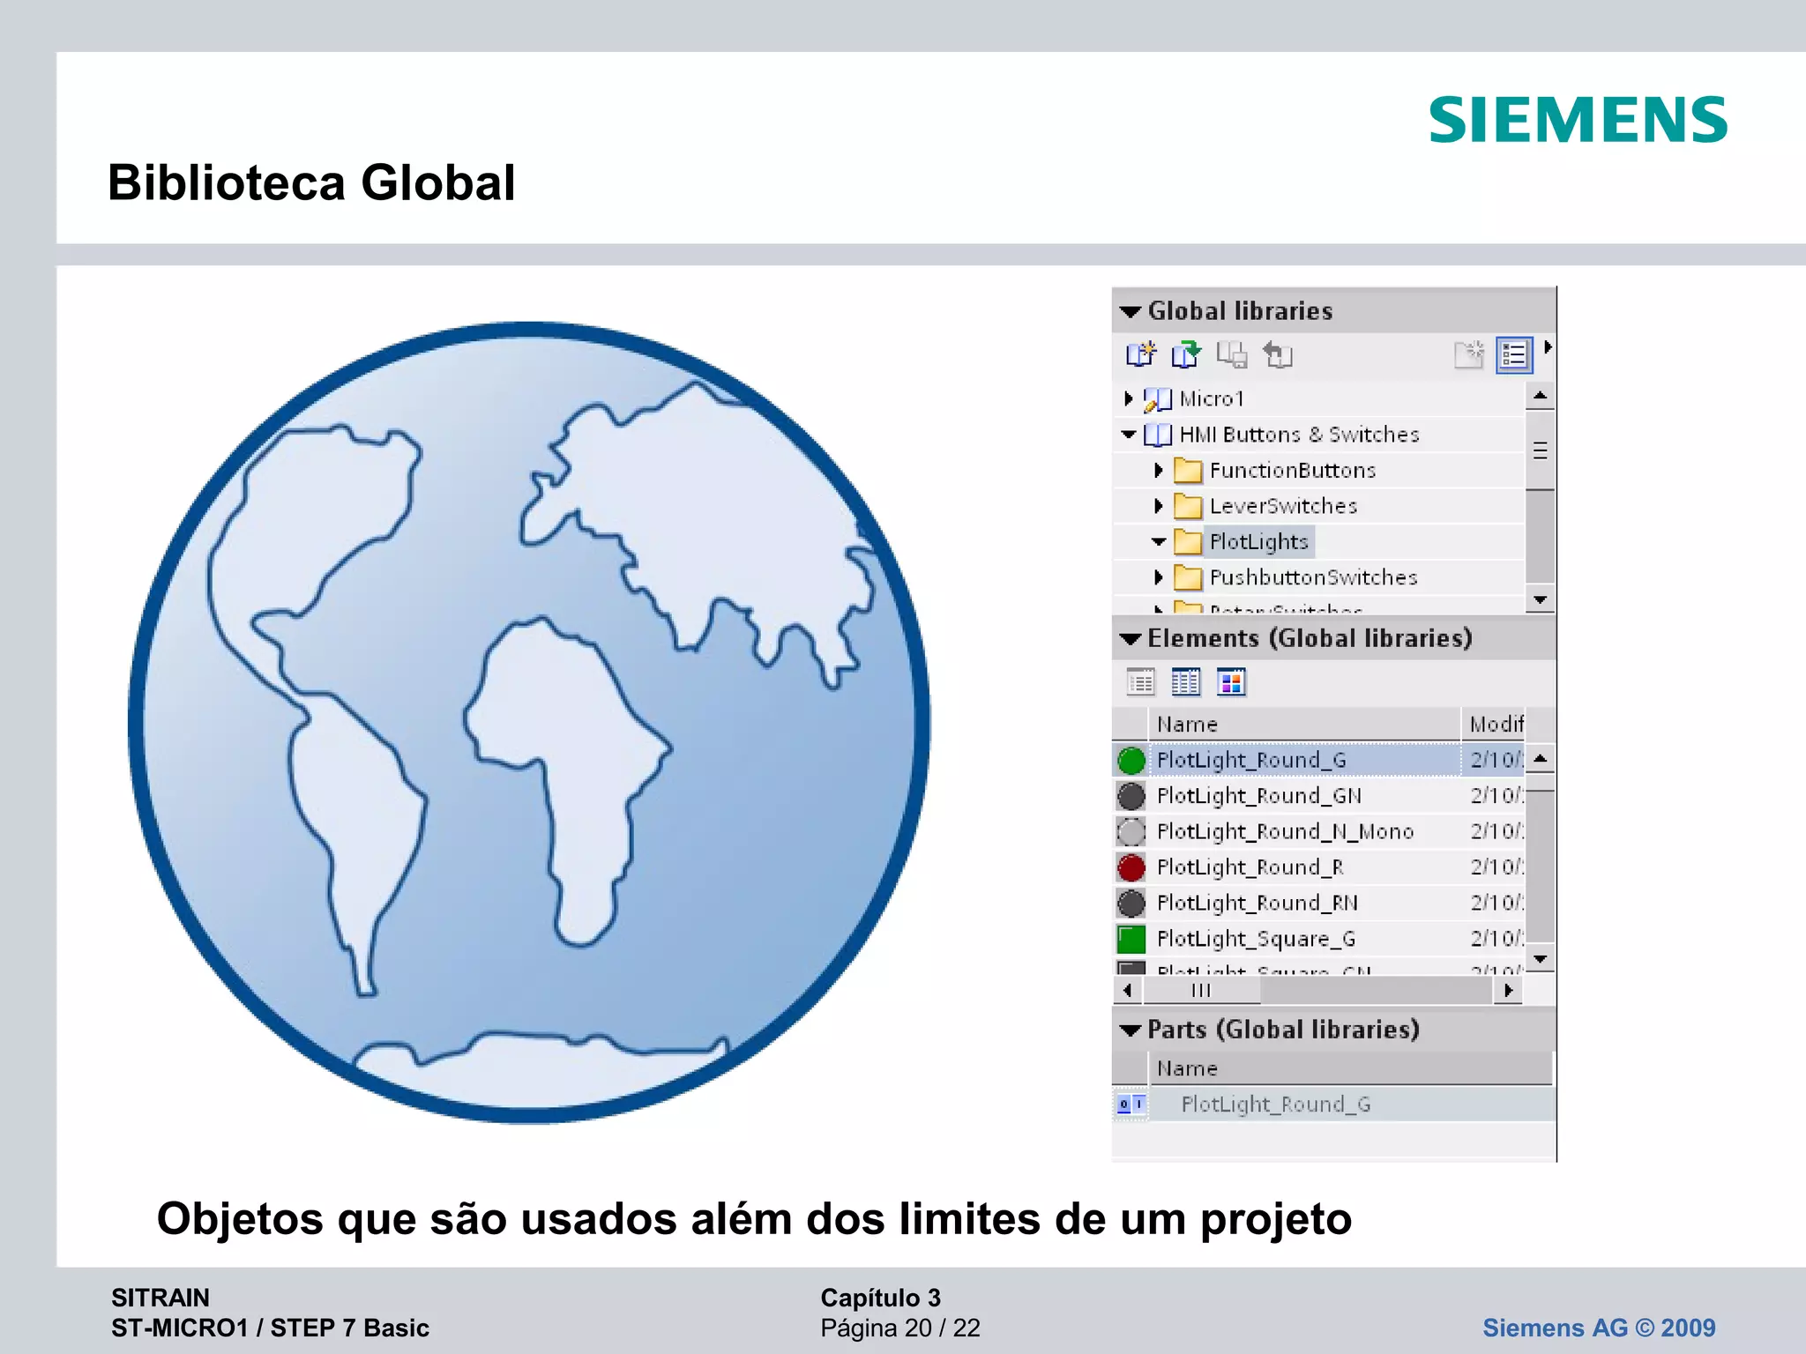Click scroll down arrow in library tree
Viewport: 1806px width, 1354px height.
click(1540, 599)
